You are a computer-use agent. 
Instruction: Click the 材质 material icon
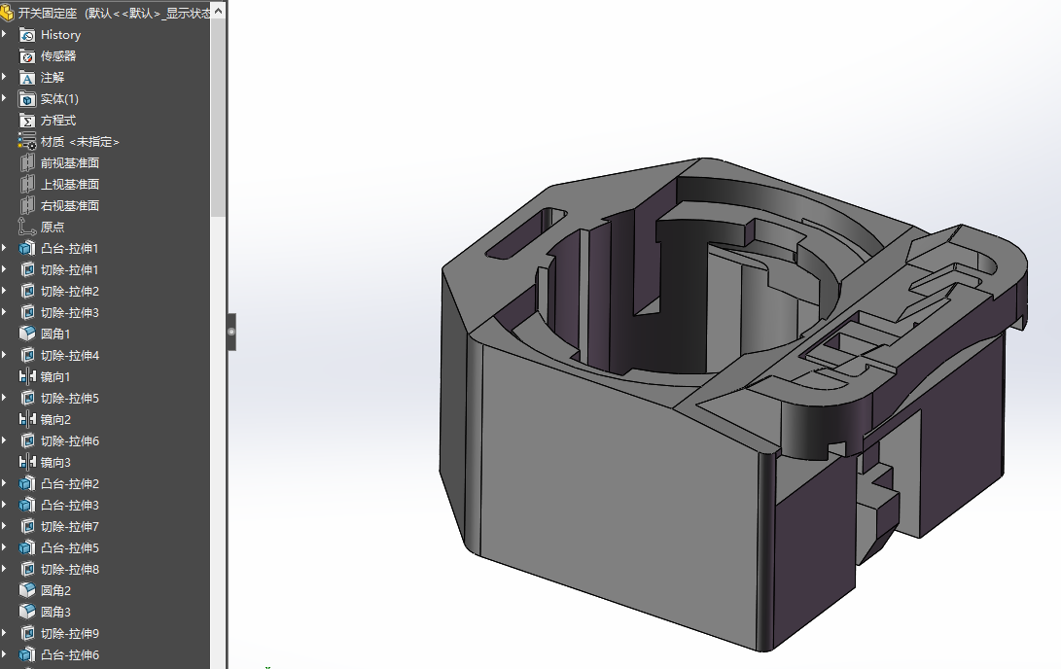tap(27, 141)
